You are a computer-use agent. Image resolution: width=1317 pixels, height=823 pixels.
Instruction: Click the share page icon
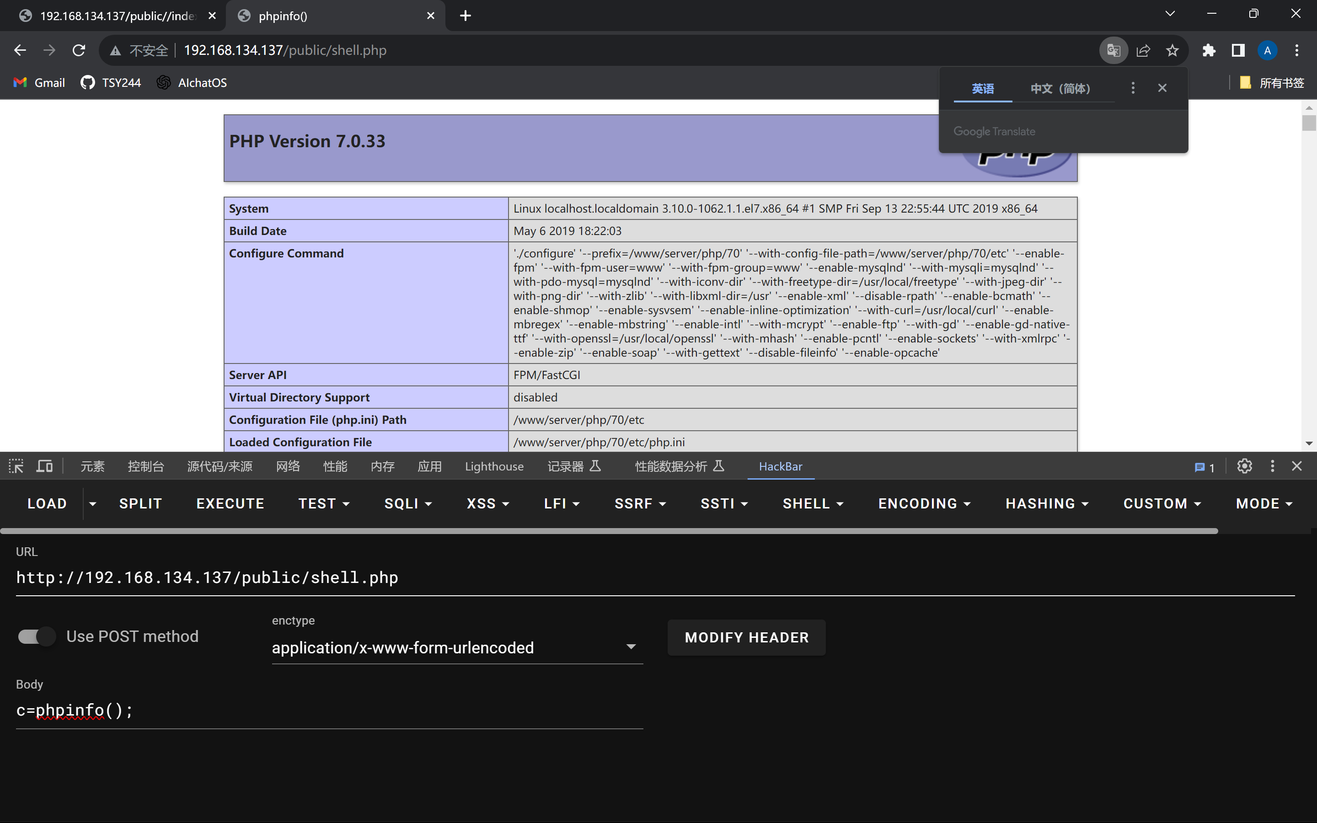(x=1143, y=50)
